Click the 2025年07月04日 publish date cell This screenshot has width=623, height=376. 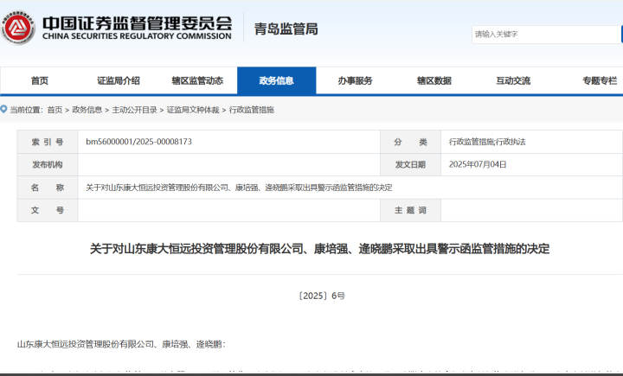click(478, 164)
